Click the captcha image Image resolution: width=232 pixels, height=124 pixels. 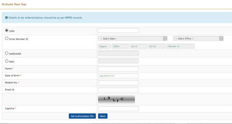116,99
